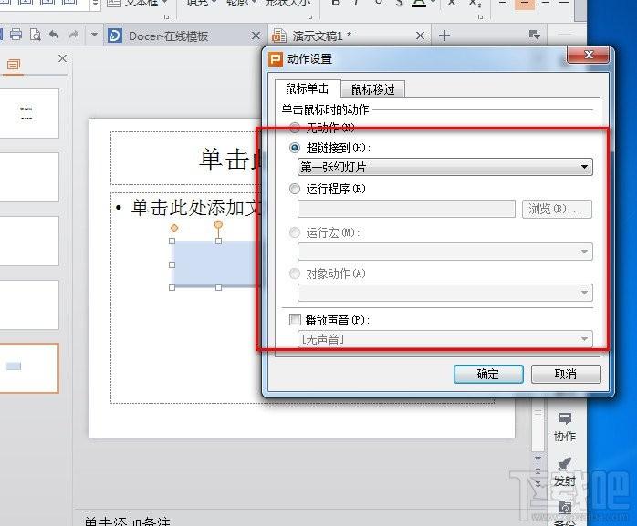Viewport: 637px width, 526px height.
Task: Open the shape style group dialog launcher
Action: coord(310,17)
